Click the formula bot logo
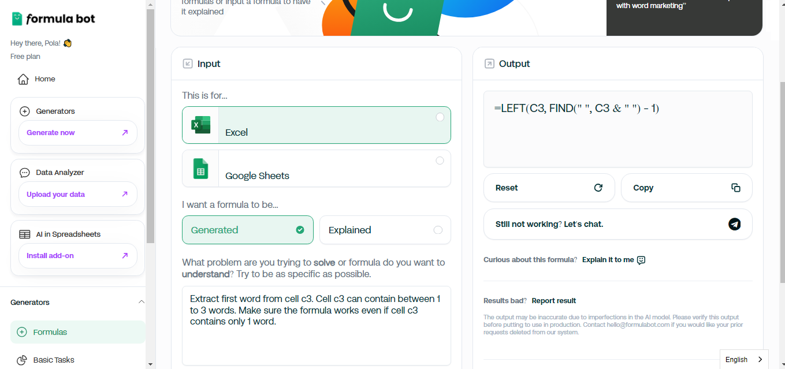Screen dimensions: 785x369 (53, 18)
